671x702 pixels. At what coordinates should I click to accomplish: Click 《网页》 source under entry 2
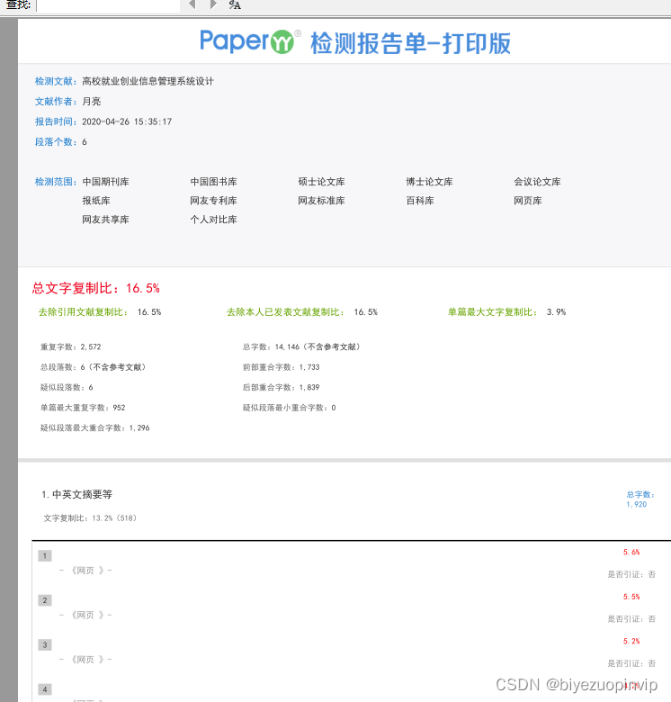(x=87, y=615)
